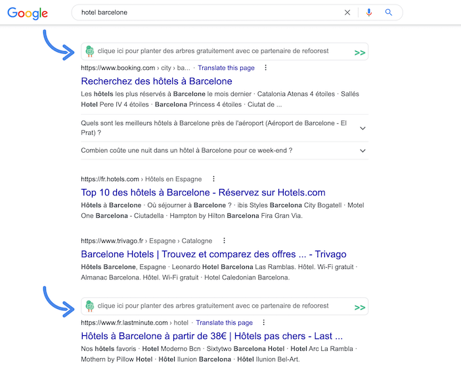Start voice search with microphone icon

(x=368, y=12)
